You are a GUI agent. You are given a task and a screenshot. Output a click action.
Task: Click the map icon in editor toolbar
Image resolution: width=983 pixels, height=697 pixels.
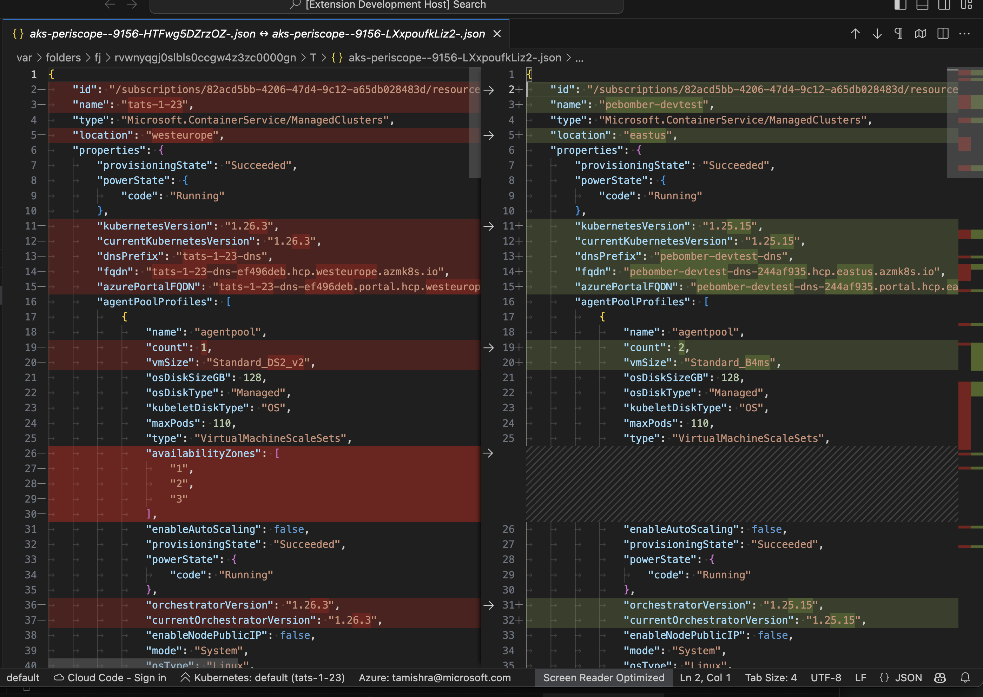pos(920,33)
